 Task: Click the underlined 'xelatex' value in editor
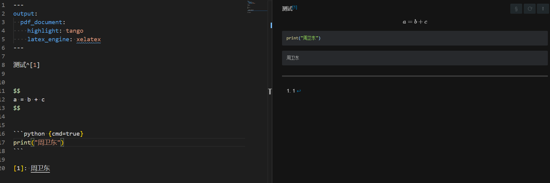[x=89, y=39]
